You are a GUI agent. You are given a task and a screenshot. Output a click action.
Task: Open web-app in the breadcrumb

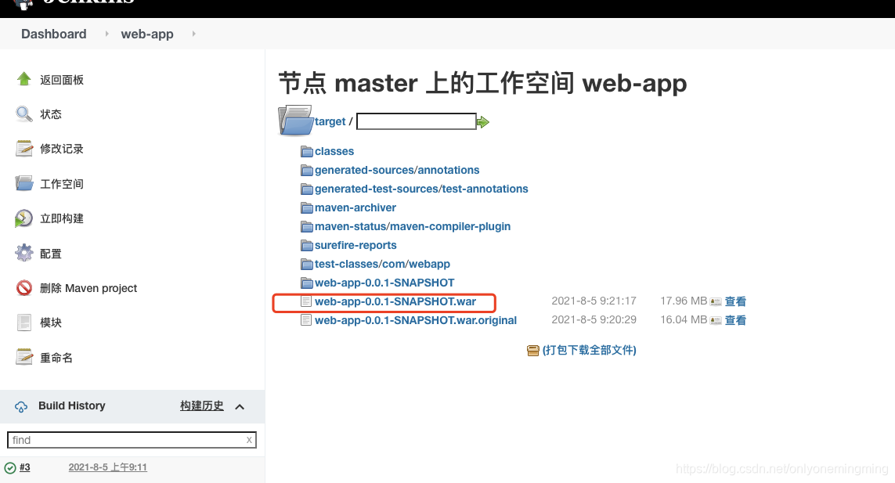[x=147, y=34]
